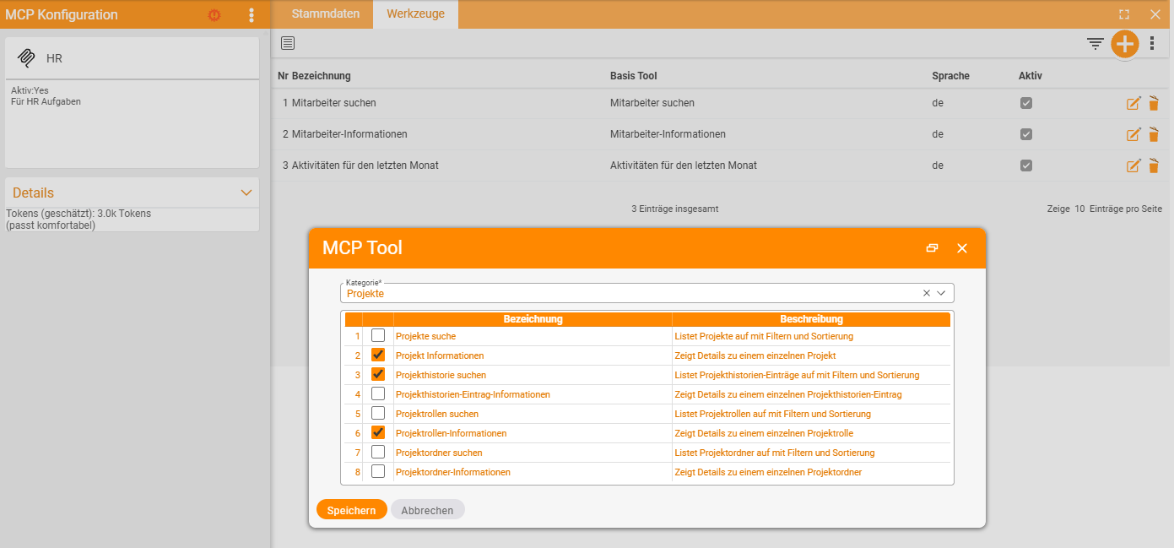The image size is (1174, 548).
Task: Click the Mitarbeiter-Informationen Basis Tool cell
Action: pos(668,134)
